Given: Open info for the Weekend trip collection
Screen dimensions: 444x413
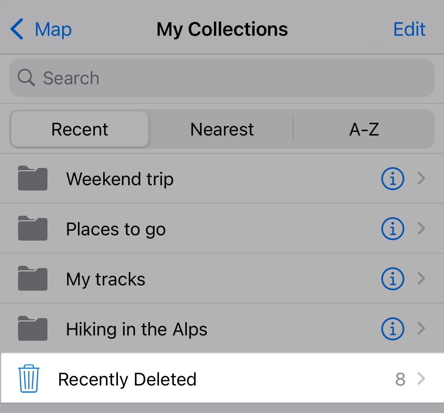Looking at the screenshot, I should [x=392, y=178].
